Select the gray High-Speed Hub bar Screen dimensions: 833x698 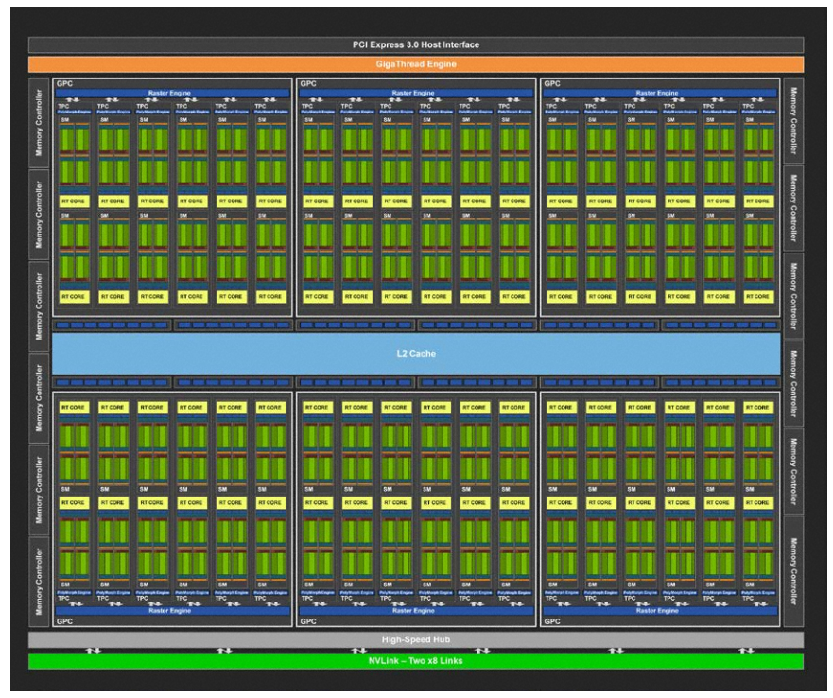coord(416,639)
